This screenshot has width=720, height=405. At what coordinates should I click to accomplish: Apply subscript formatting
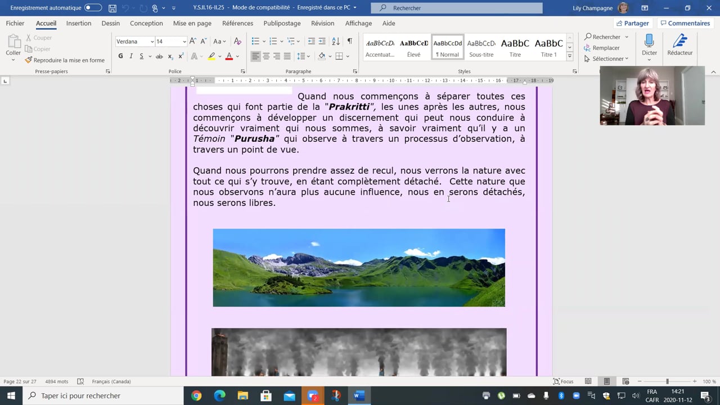point(170,56)
